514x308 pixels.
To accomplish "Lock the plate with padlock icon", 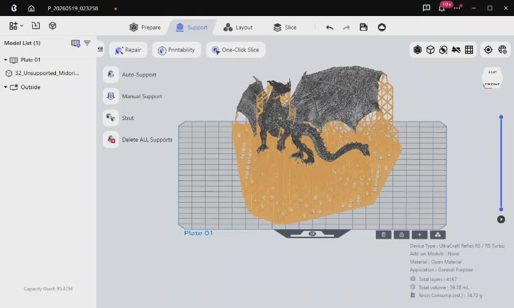I will click(402, 235).
